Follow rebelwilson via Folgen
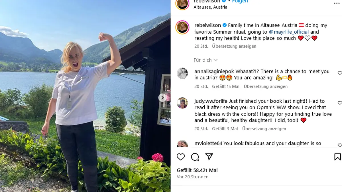 pos(240,1)
